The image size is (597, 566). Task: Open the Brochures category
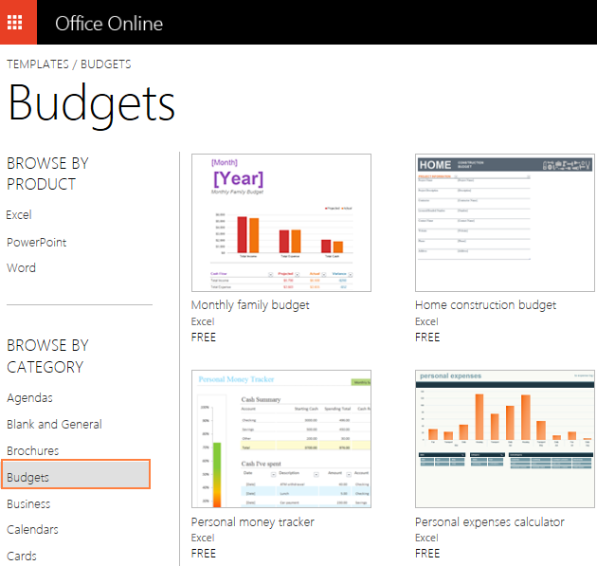pos(33,451)
